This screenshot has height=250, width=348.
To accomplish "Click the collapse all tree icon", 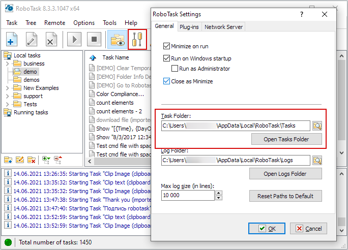I will (x=58, y=160).
